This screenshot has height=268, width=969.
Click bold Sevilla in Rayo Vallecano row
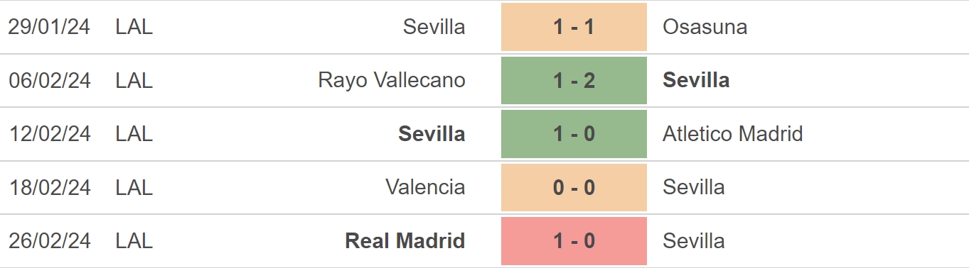[x=696, y=80]
